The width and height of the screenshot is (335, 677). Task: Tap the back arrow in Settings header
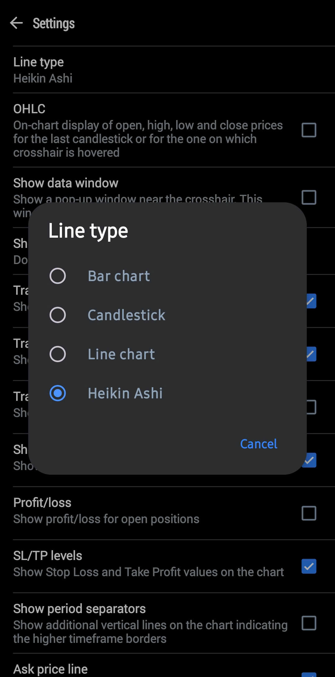point(16,23)
